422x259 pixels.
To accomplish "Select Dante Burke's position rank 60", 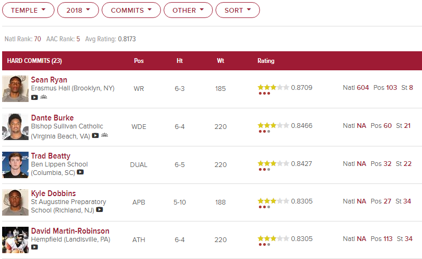I will pyautogui.click(x=387, y=126).
